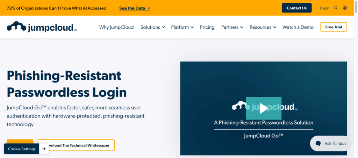Image resolution: width=358 pixels, height=158 pixels.
Task: Click the JumpCloud logo
Action: 42,27
